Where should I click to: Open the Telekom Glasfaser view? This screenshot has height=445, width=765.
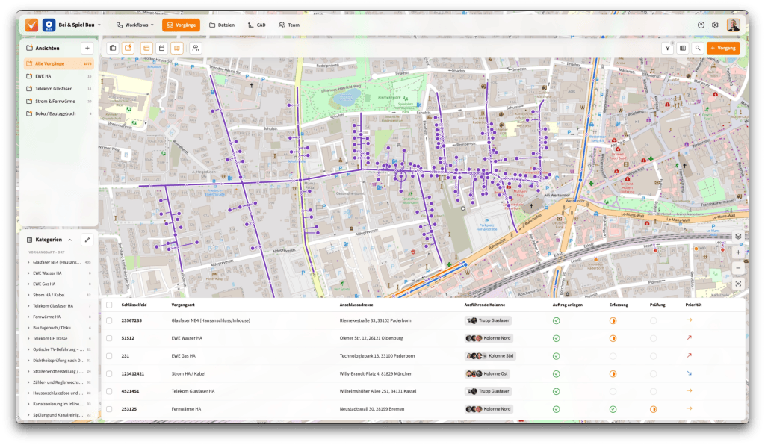(58, 89)
